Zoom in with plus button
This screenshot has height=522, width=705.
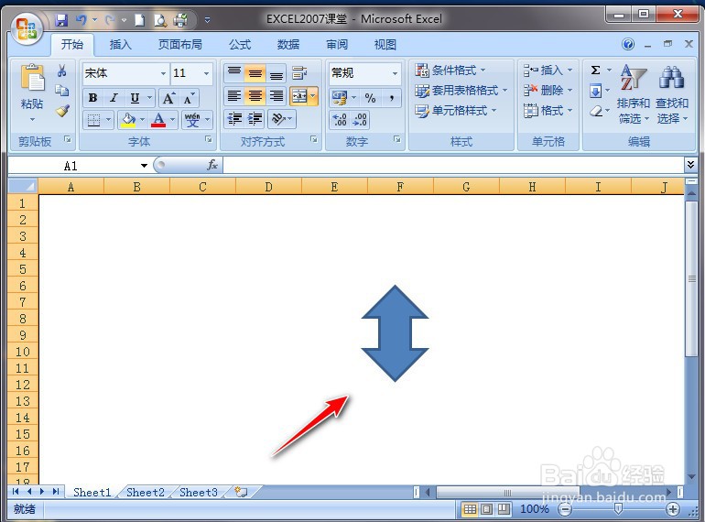[x=673, y=509]
